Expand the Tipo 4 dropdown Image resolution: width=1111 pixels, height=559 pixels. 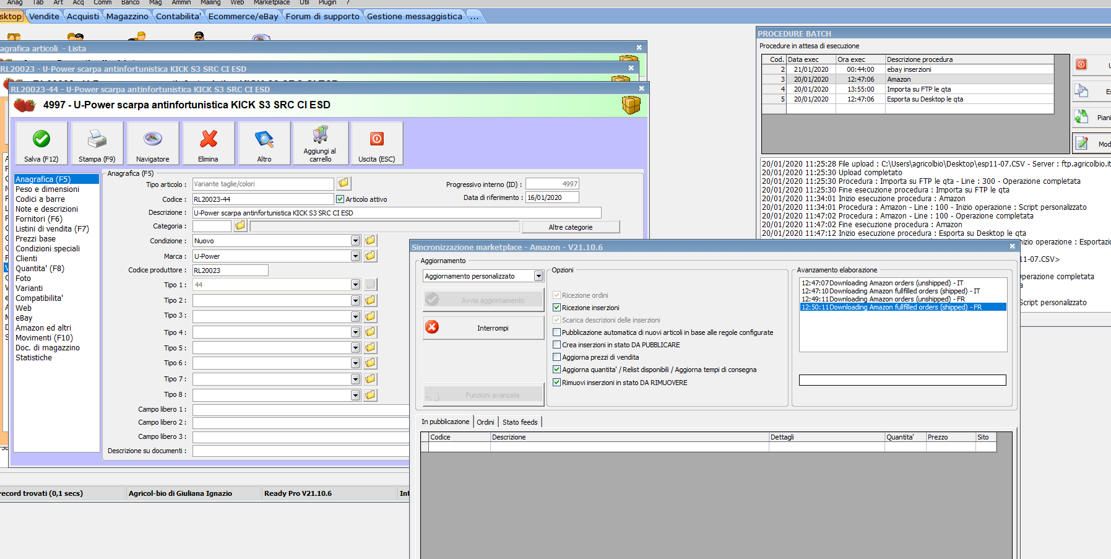(355, 332)
